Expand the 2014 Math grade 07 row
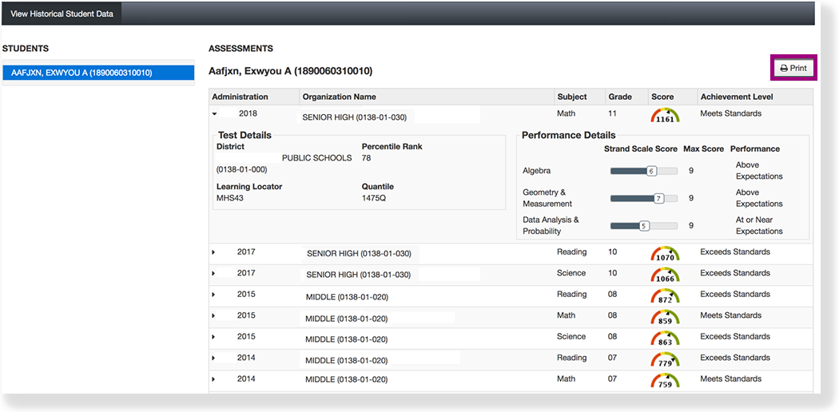This screenshot has height=412, width=839. click(x=213, y=379)
